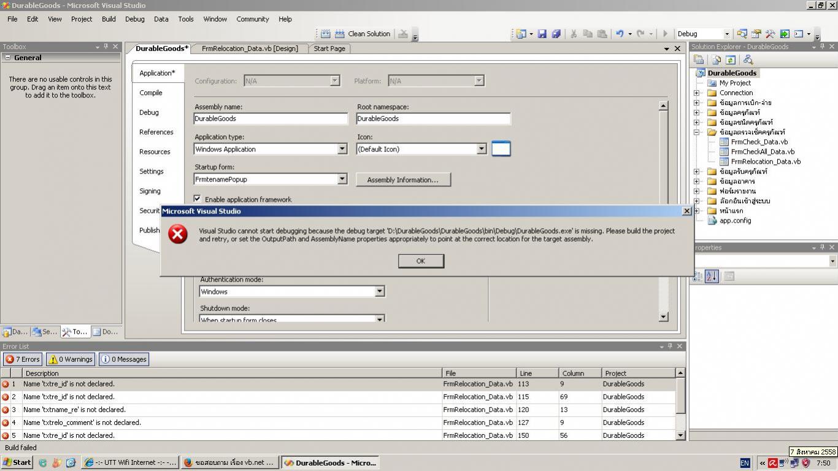Screen dimensions: 838x471
Task: Toggle the 7 Errors filter button
Action: (x=23, y=359)
